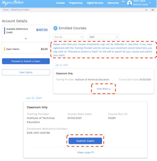Open the 2021 year dropdown
The height and width of the screenshot is (161, 157).
tap(103, 37)
